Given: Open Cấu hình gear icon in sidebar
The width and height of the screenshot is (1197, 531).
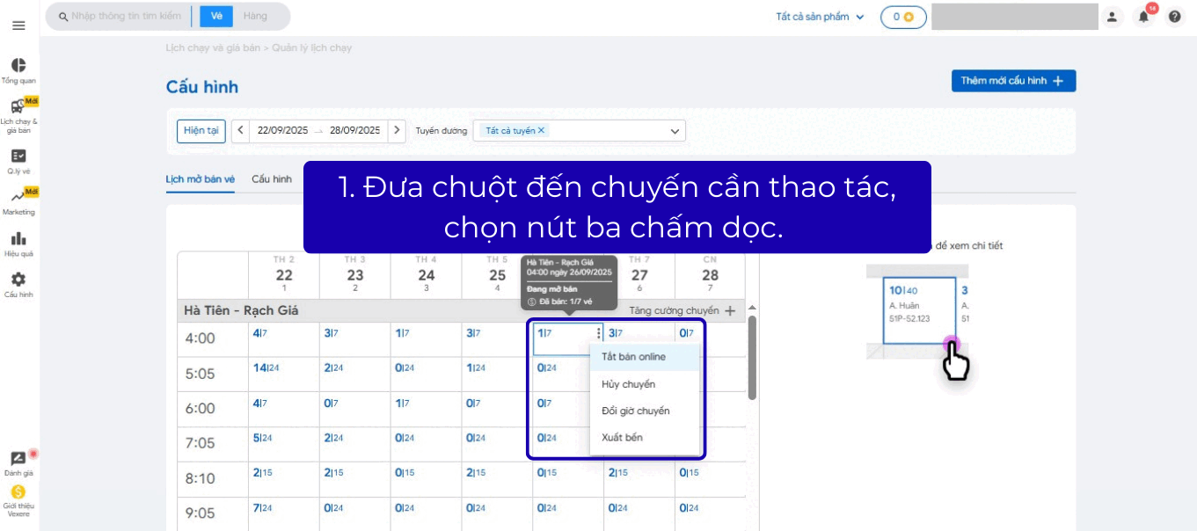Looking at the screenshot, I should 18,280.
